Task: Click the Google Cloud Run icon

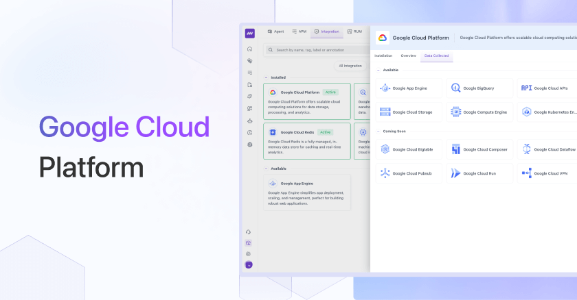Action: [456, 173]
